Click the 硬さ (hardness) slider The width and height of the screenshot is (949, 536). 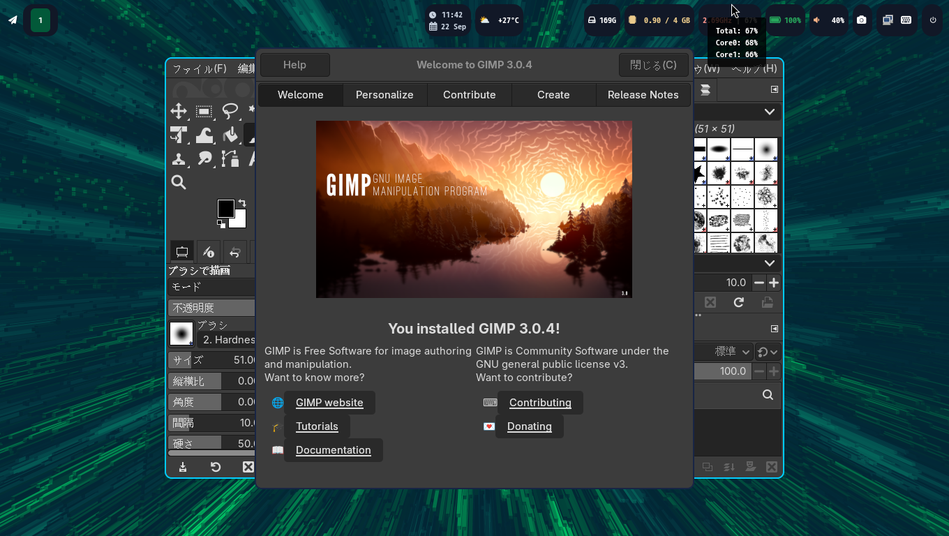(212, 443)
